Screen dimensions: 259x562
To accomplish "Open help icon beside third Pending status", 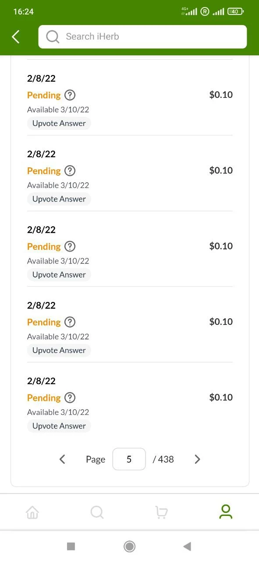I will [x=70, y=246].
